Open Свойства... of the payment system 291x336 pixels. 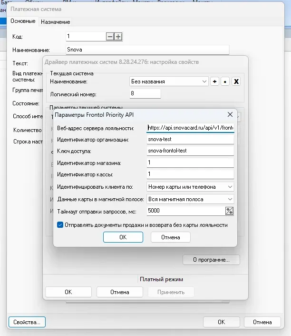click(27, 322)
